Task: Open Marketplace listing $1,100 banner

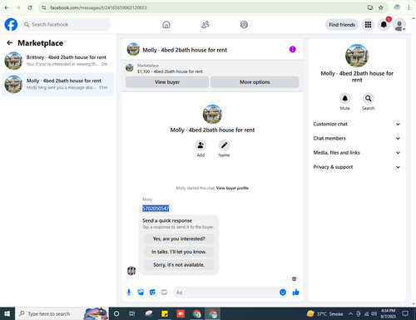Action: pos(212,68)
